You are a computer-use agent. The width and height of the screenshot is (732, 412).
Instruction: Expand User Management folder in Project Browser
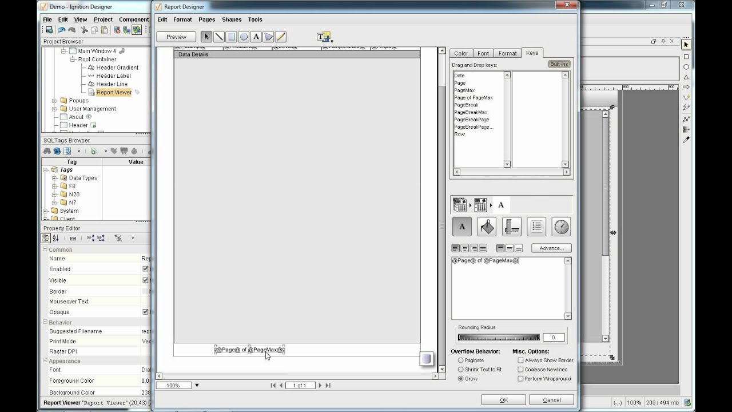click(x=55, y=109)
